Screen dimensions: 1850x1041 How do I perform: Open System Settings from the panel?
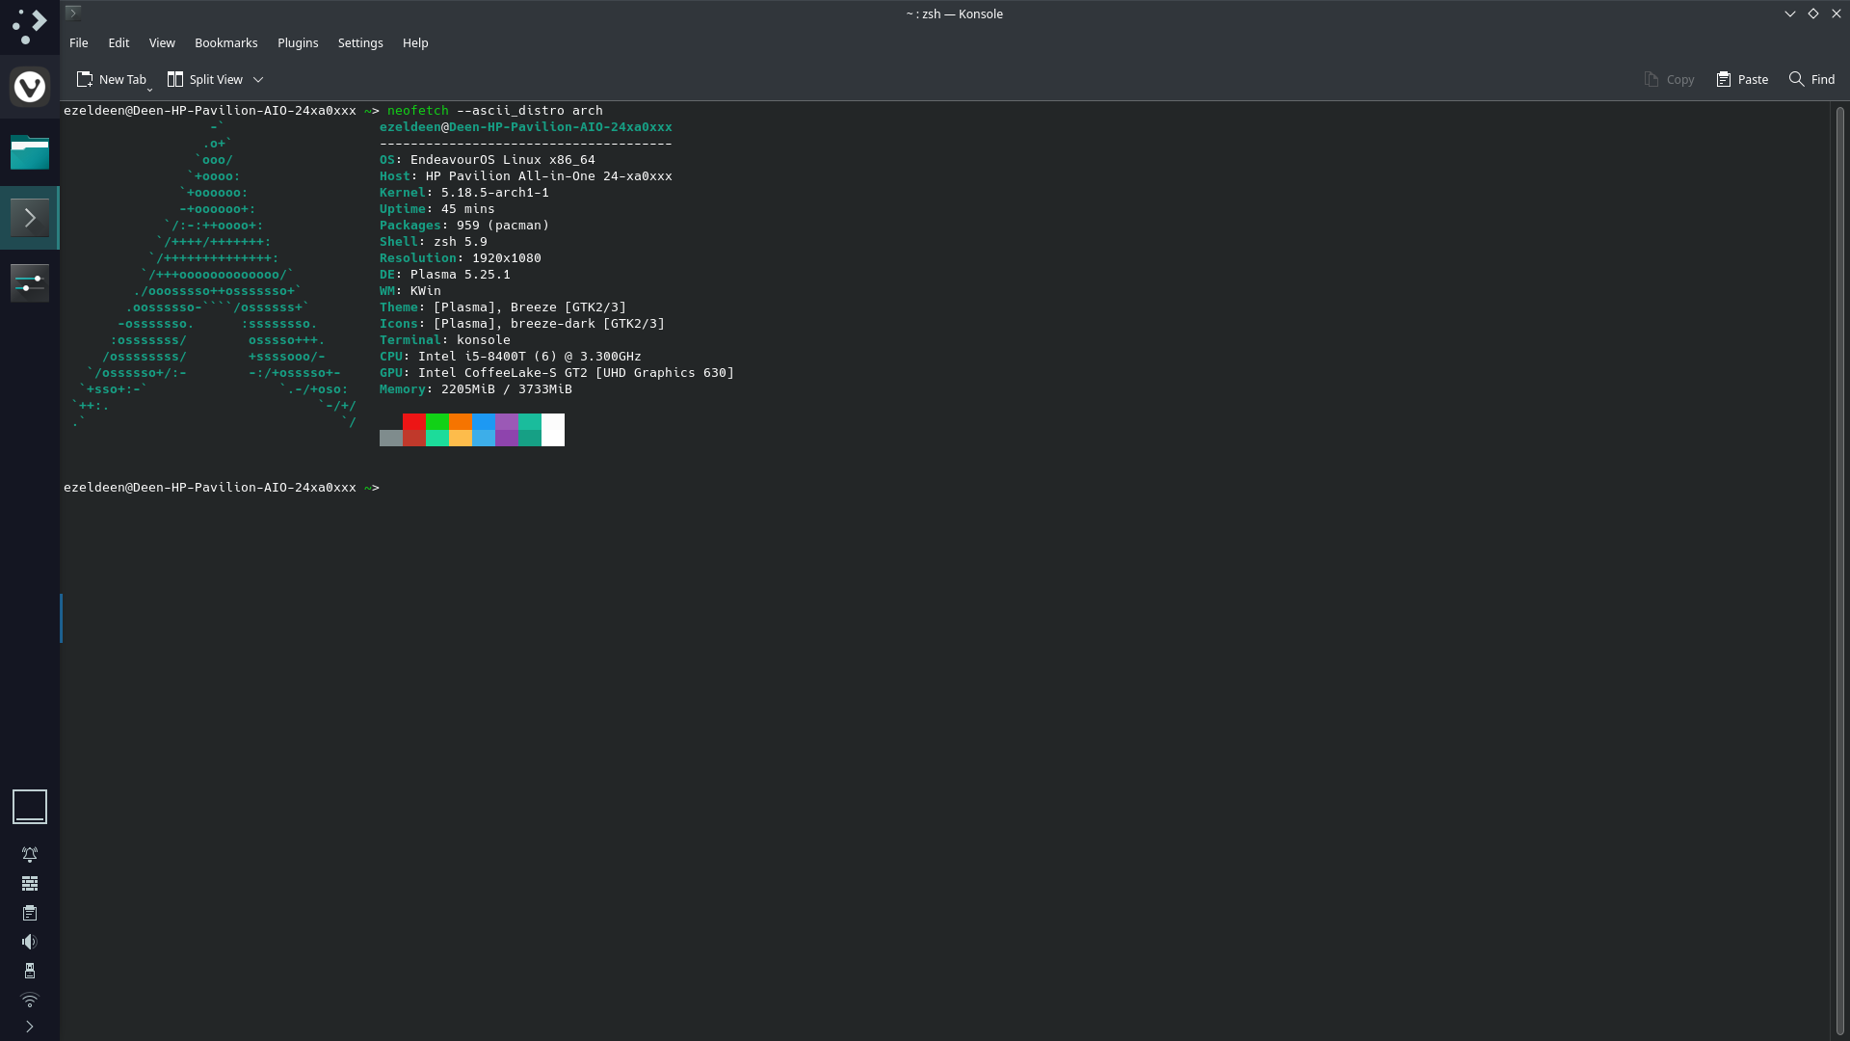click(29, 282)
